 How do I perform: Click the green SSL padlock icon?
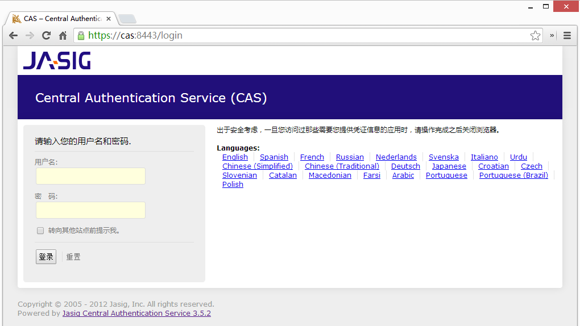[x=81, y=35]
